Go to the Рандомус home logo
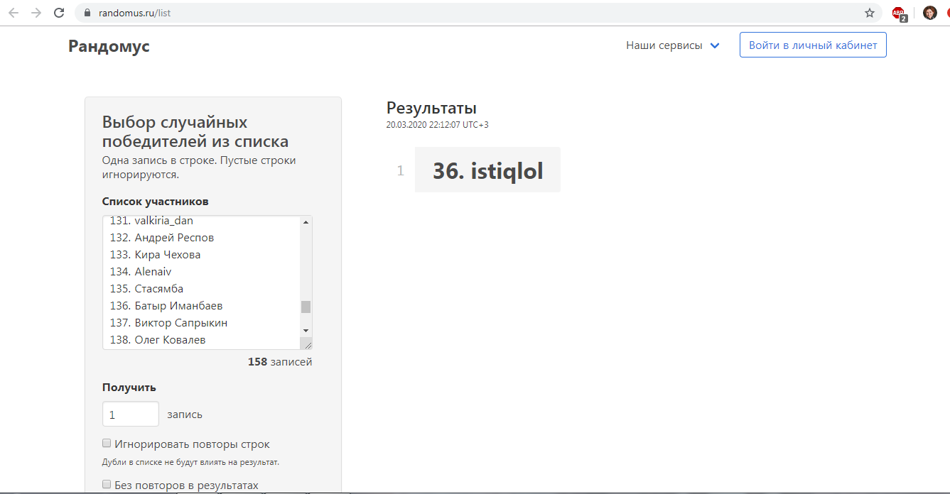This screenshot has width=950, height=494. 109,46
